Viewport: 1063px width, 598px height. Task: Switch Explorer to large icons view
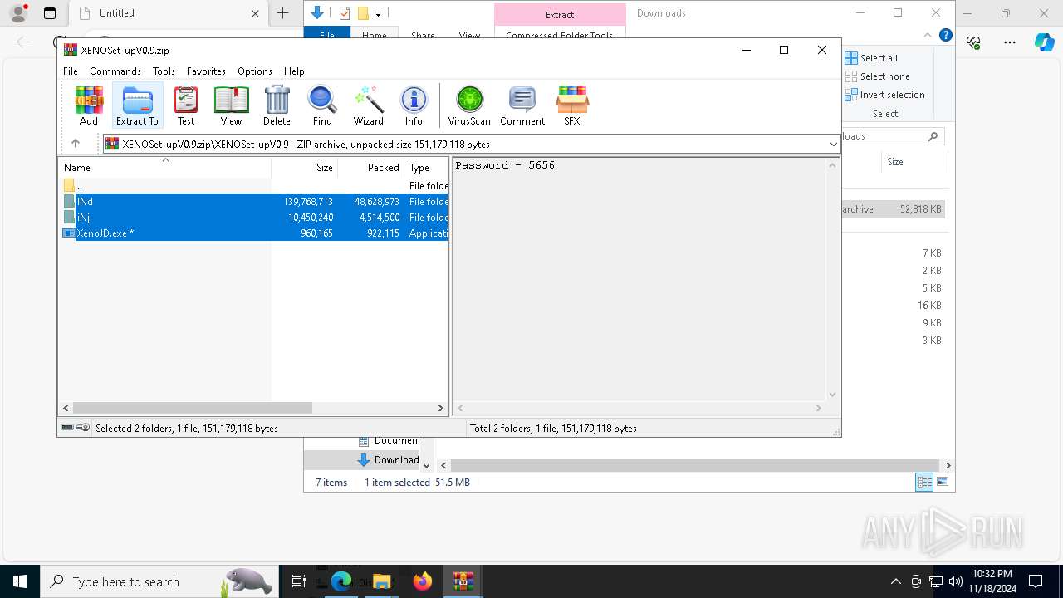coord(943,482)
